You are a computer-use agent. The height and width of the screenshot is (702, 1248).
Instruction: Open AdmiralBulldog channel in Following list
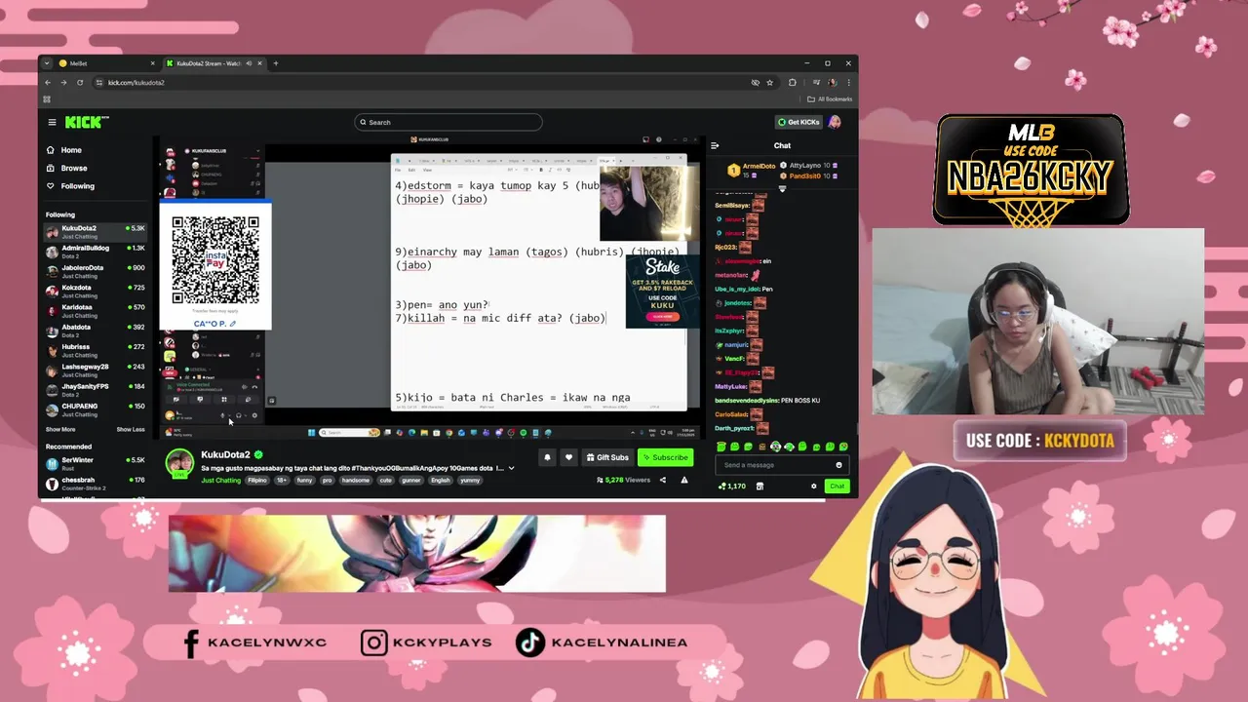[95, 252]
